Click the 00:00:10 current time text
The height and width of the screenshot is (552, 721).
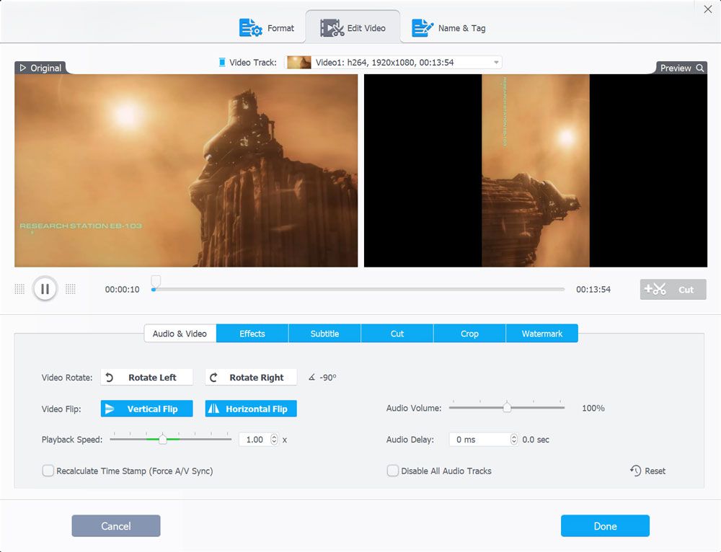[x=123, y=290]
